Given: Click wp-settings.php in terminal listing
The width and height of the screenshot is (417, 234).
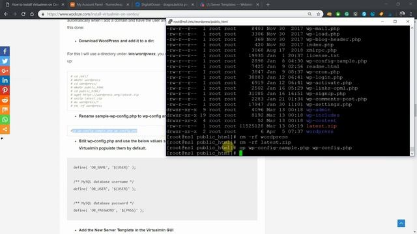Looking at the screenshot, I should [x=329, y=105].
